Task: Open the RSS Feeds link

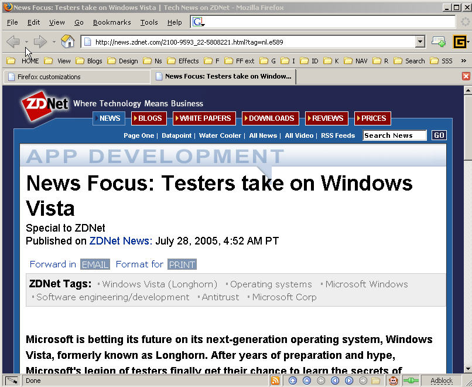Action: pyautogui.click(x=338, y=135)
